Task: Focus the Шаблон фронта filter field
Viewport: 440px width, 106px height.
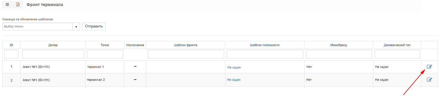Action: tap(186, 54)
